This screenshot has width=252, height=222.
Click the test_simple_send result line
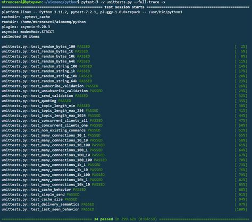click(40, 194)
